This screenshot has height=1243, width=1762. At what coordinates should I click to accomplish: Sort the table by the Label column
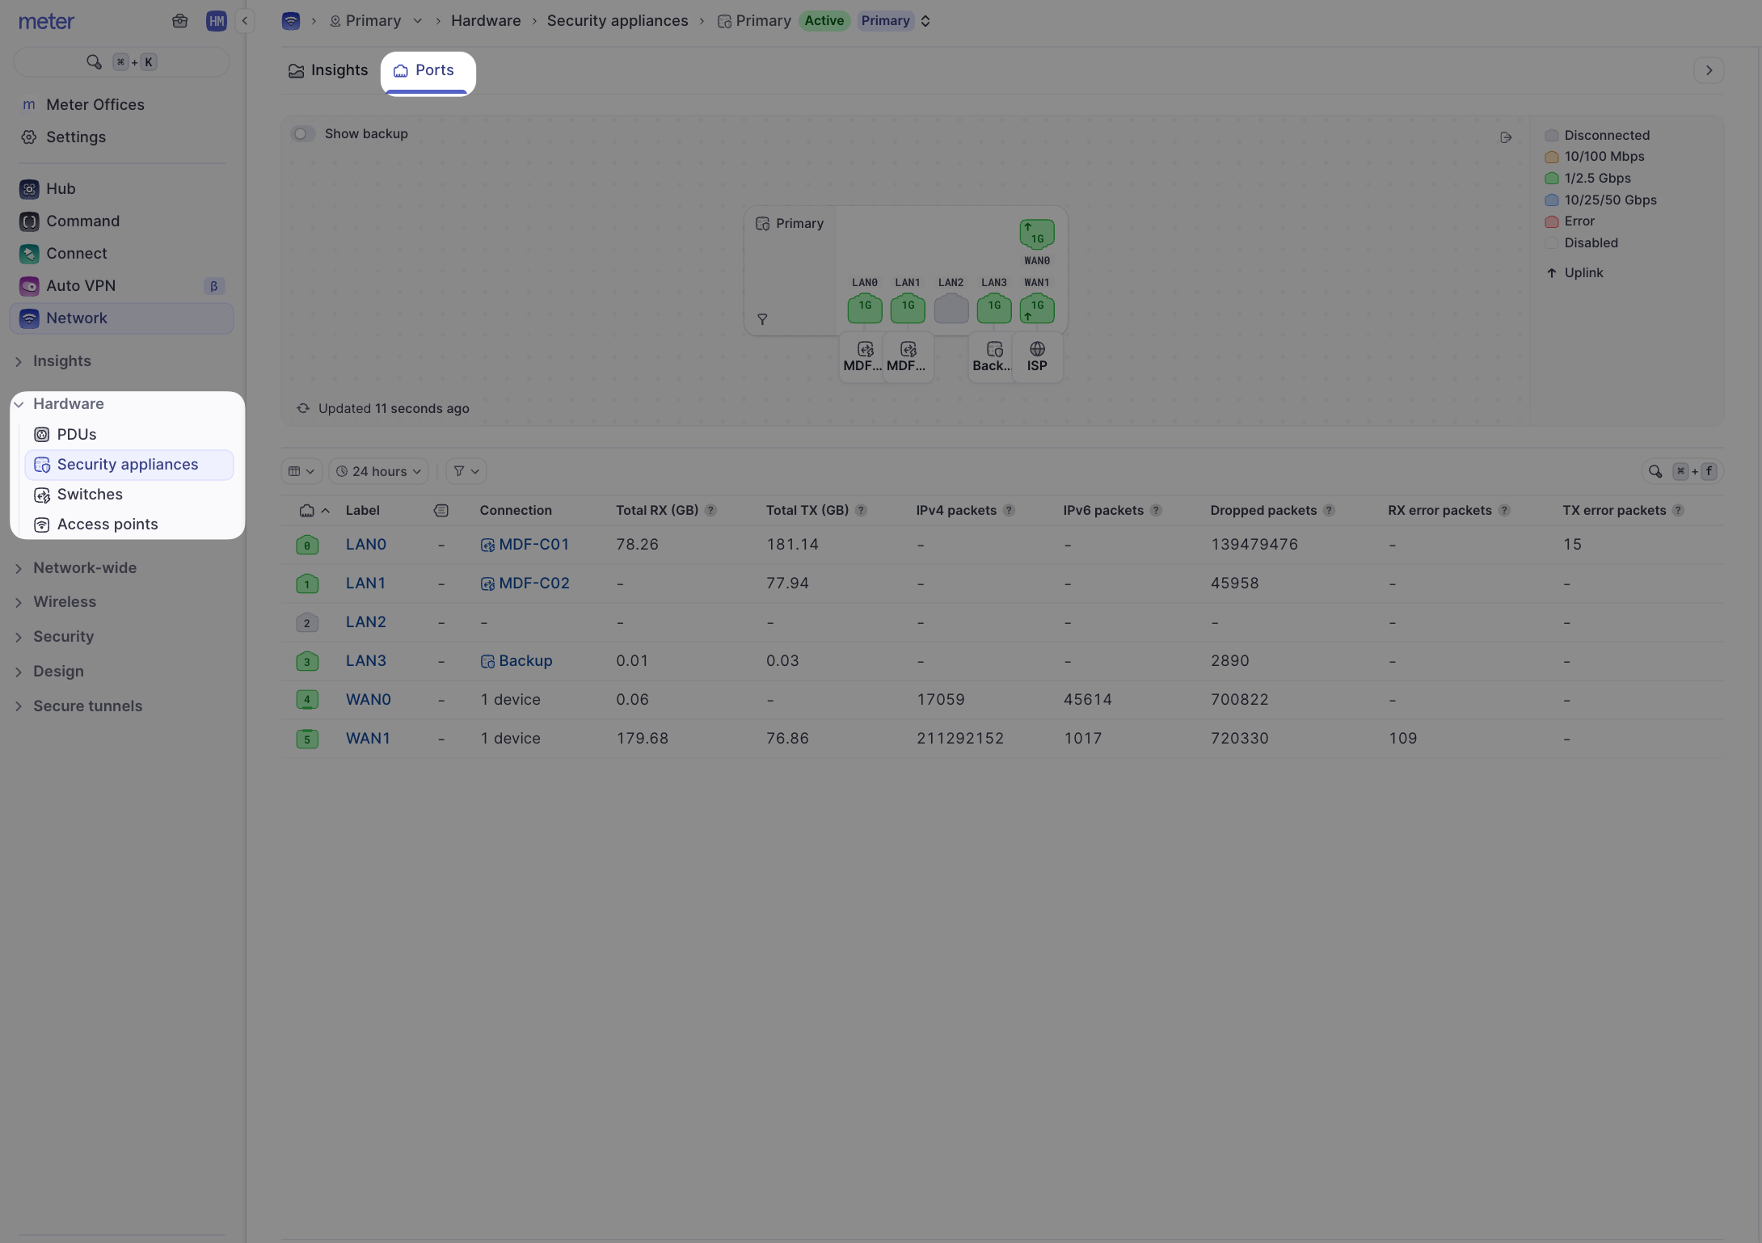363,510
